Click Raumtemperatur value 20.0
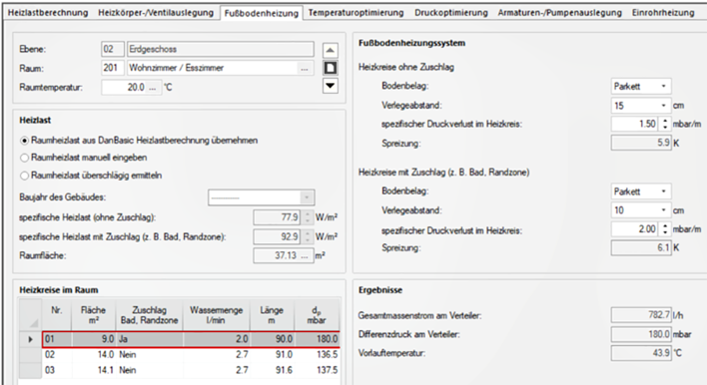 [125, 88]
